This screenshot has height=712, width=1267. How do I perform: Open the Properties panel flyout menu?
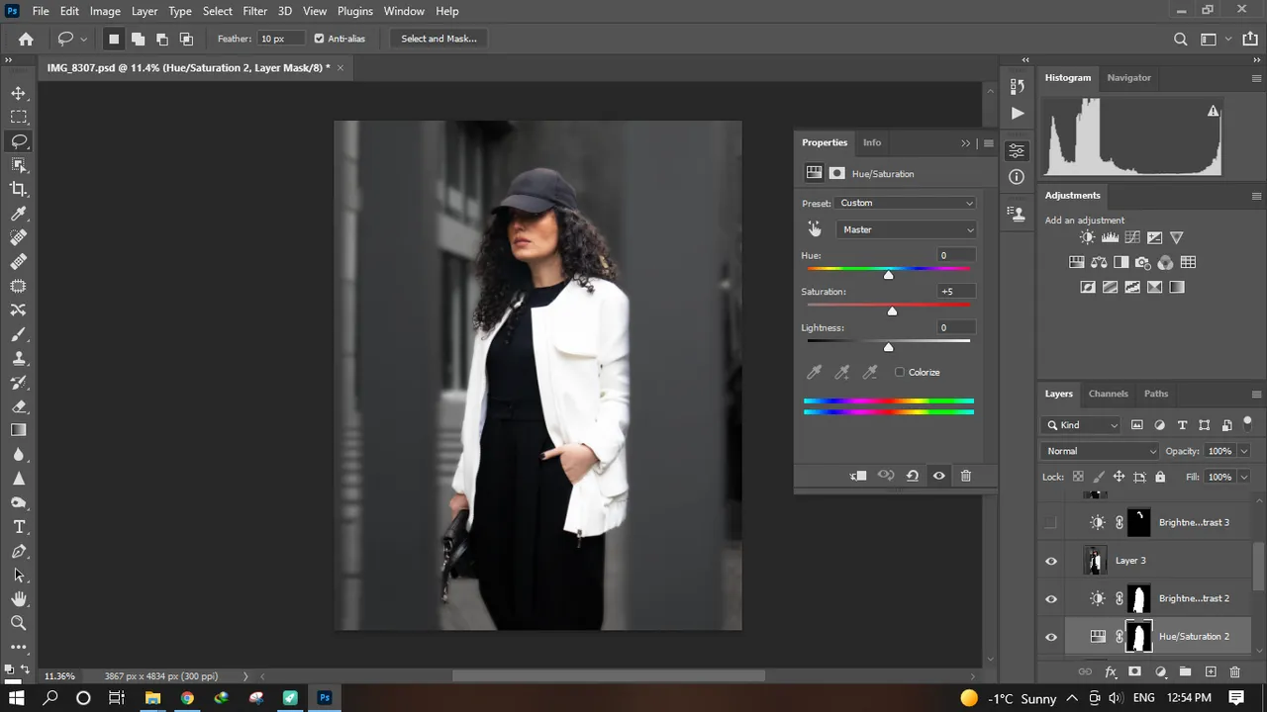click(x=988, y=142)
